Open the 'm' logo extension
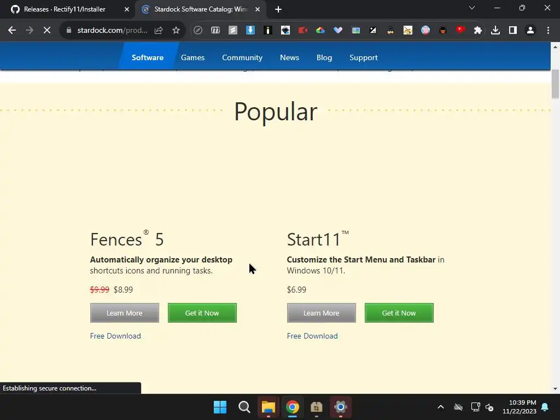This screenshot has width=560, height=420. coord(215,31)
